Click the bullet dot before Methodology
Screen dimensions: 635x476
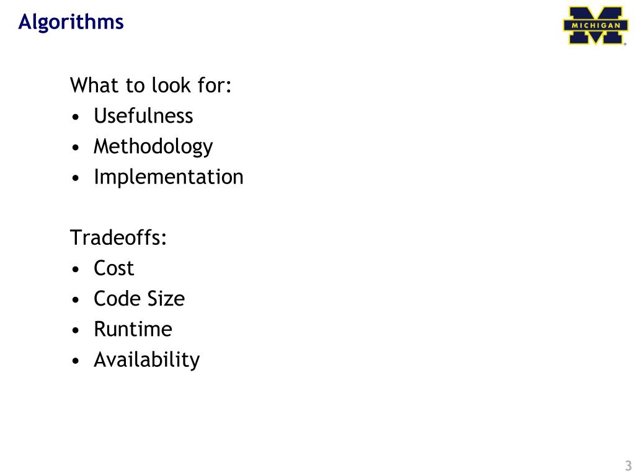pos(75,148)
